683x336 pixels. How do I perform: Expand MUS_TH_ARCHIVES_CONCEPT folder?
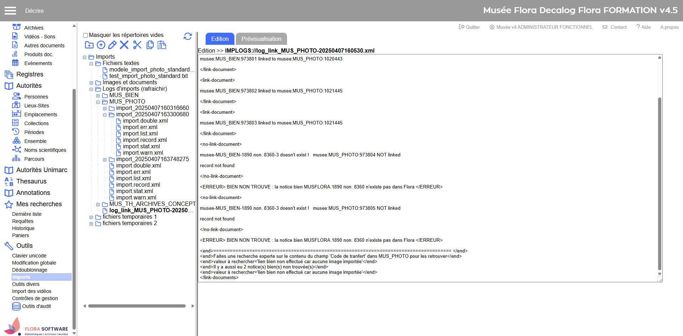[98, 204]
